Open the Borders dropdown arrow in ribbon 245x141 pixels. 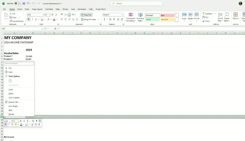pos(45,20)
